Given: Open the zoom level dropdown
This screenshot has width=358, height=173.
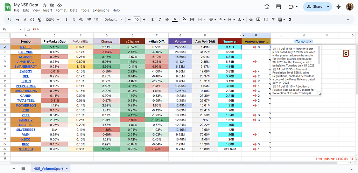Looking at the screenshot, I should click(x=52, y=20).
